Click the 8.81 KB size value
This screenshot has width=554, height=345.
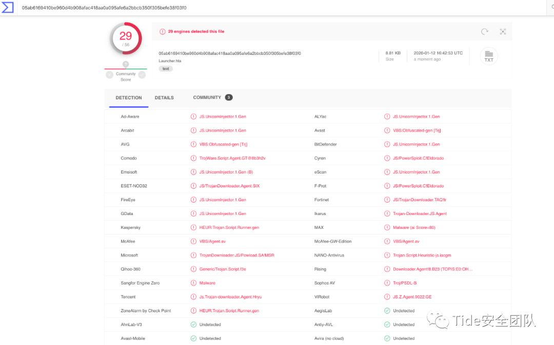tap(393, 53)
